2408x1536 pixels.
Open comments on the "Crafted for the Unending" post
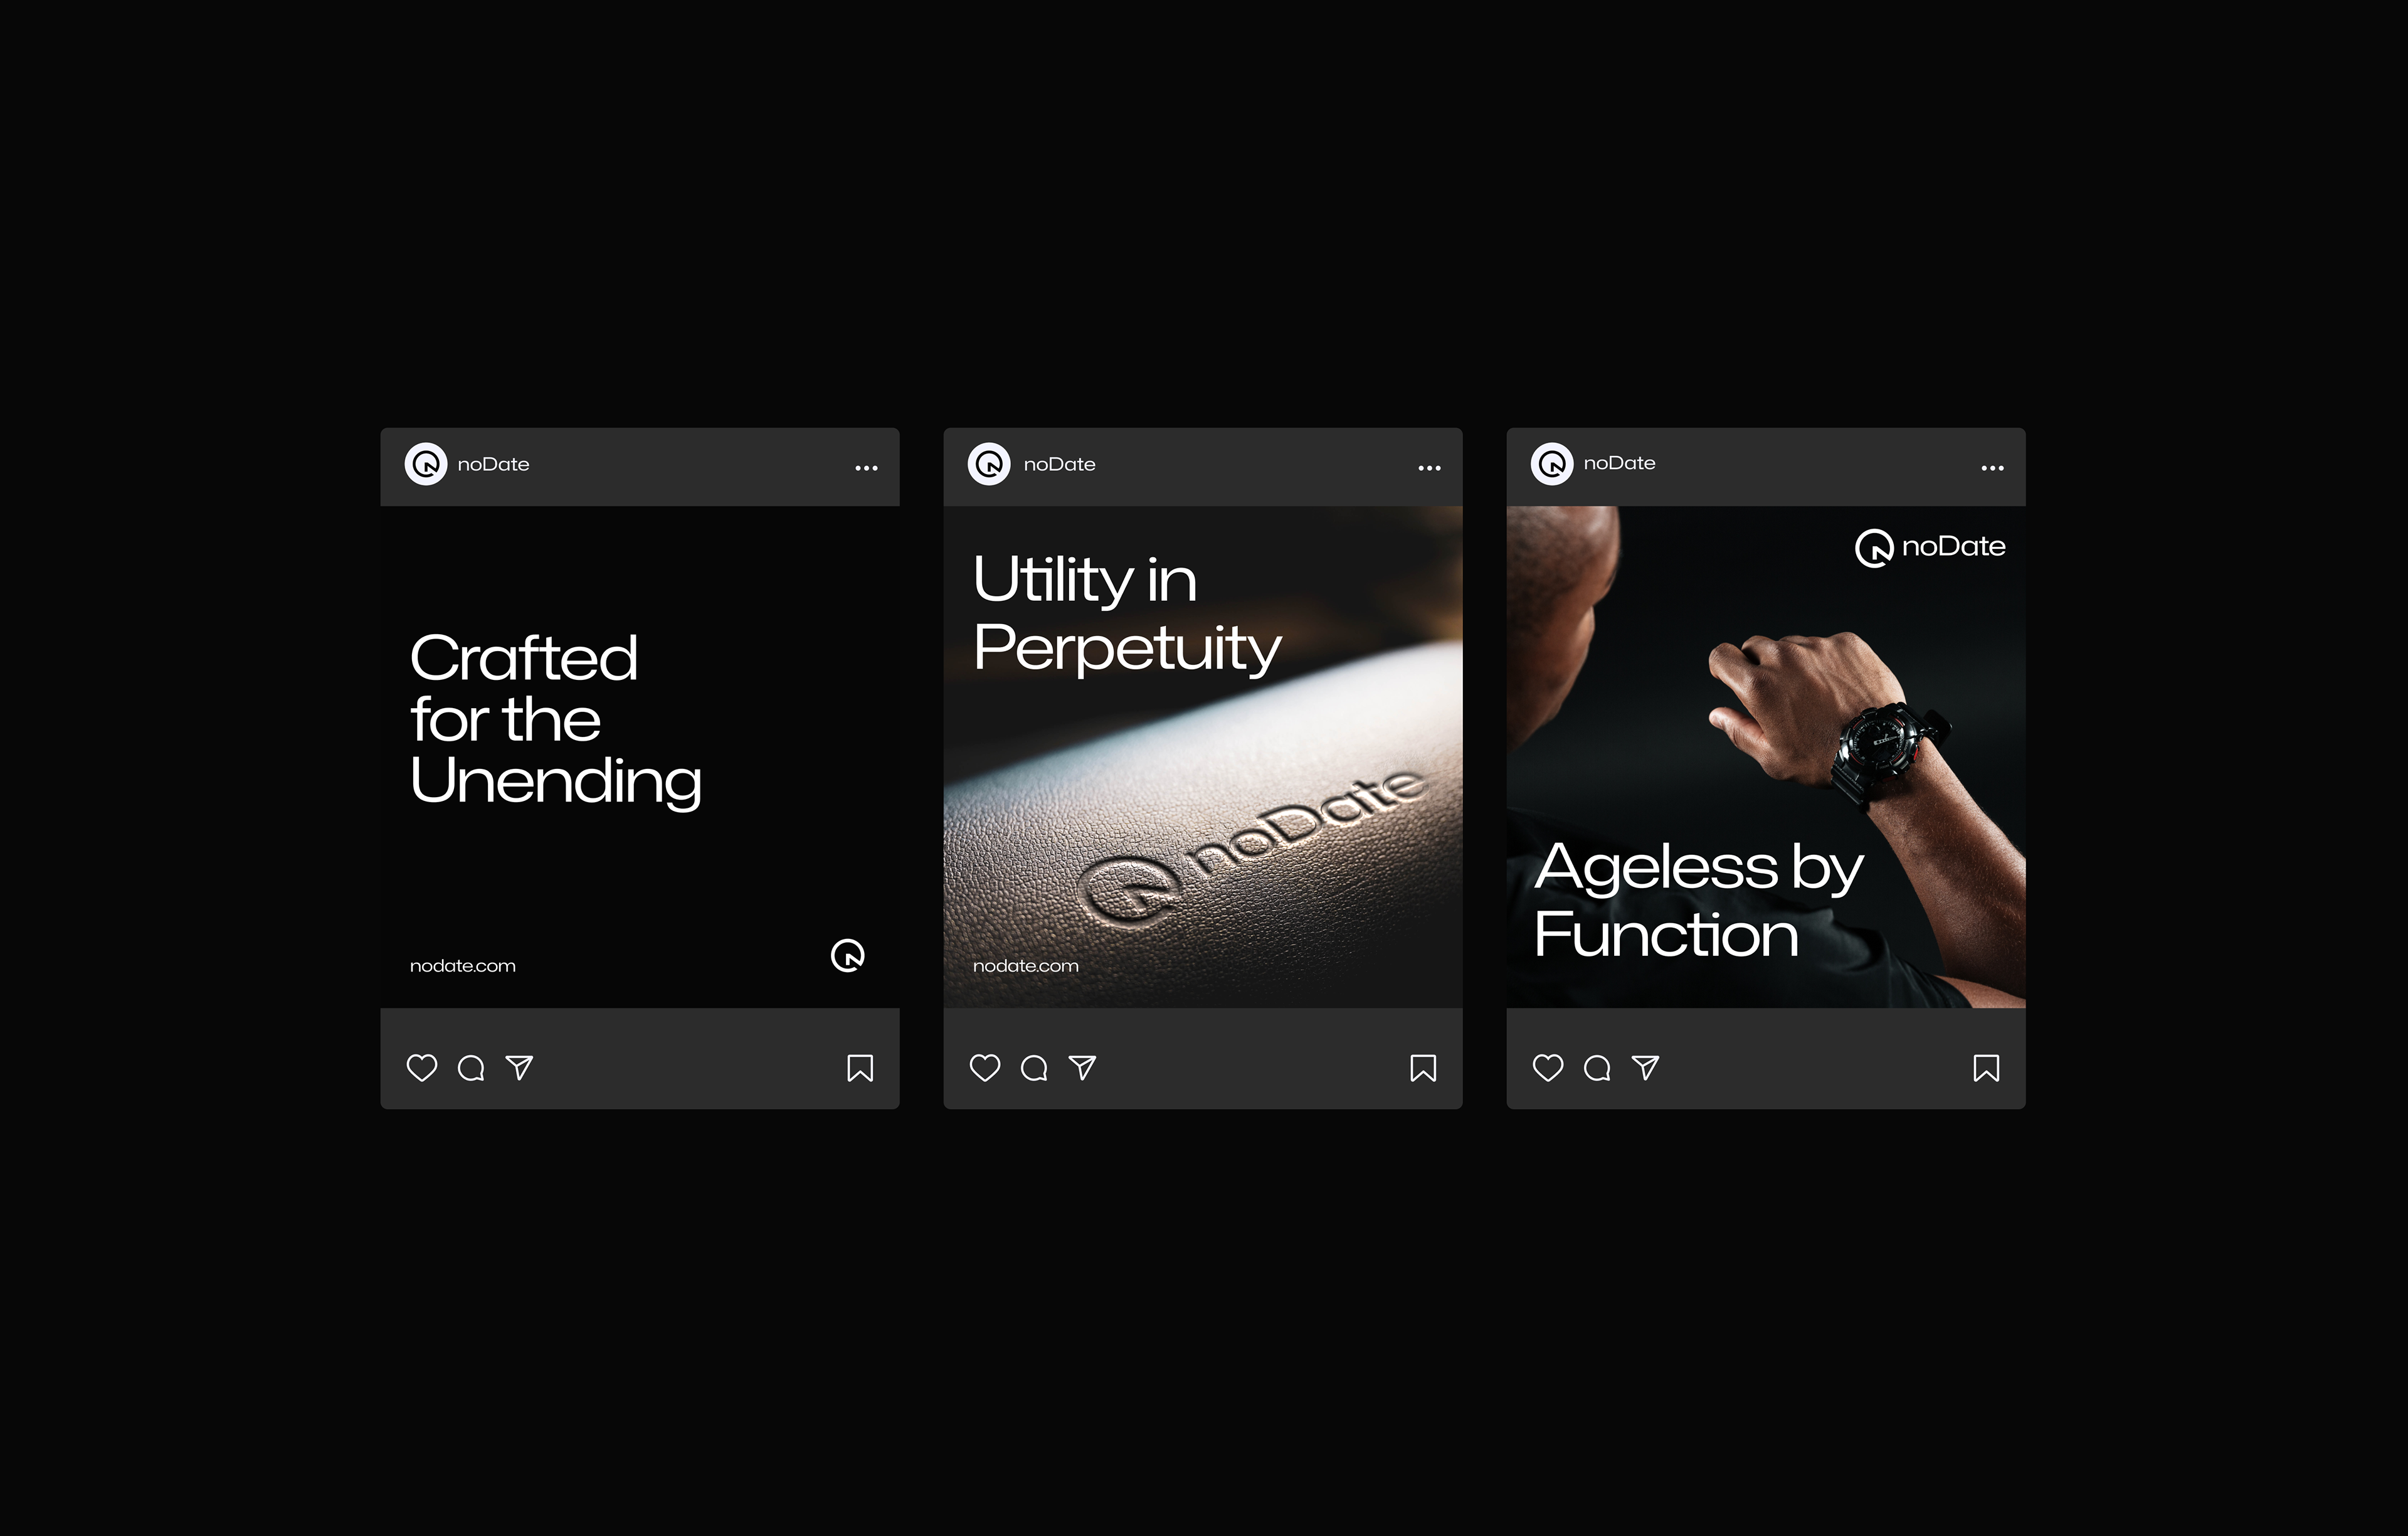tap(471, 1068)
